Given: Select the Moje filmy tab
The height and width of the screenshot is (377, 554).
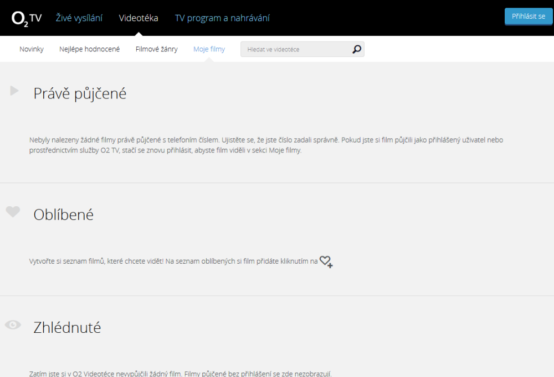Looking at the screenshot, I should pos(209,49).
